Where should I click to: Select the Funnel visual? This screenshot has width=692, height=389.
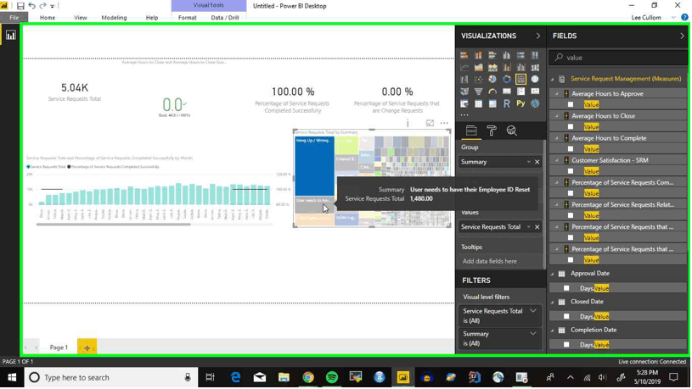[478, 92]
